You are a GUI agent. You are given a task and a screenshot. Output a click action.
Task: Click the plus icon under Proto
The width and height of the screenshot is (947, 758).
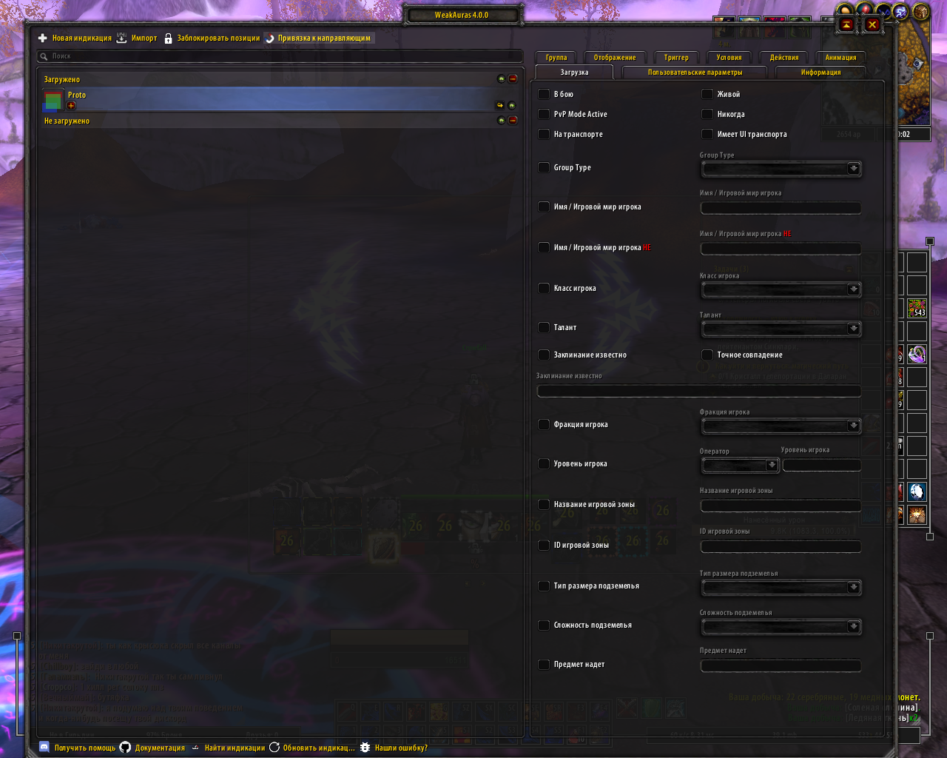pyautogui.click(x=71, y=106)
